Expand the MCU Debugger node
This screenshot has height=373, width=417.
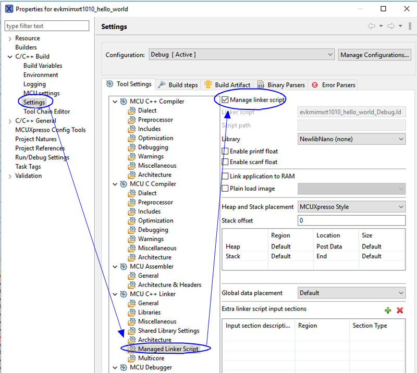[115, 368]
